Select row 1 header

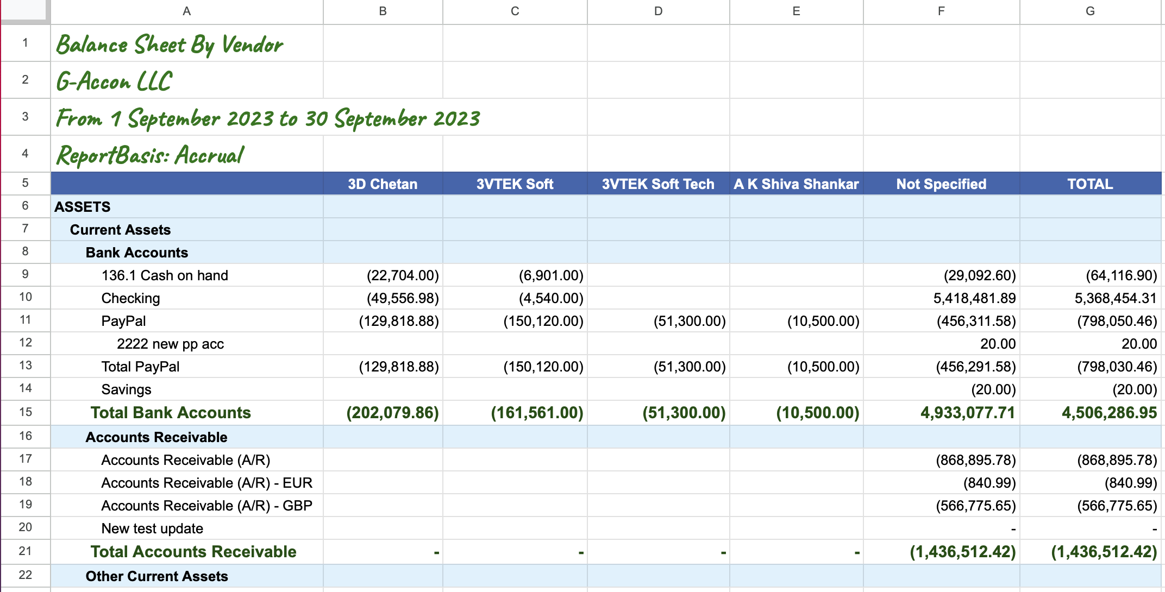[x=25, y=43]
